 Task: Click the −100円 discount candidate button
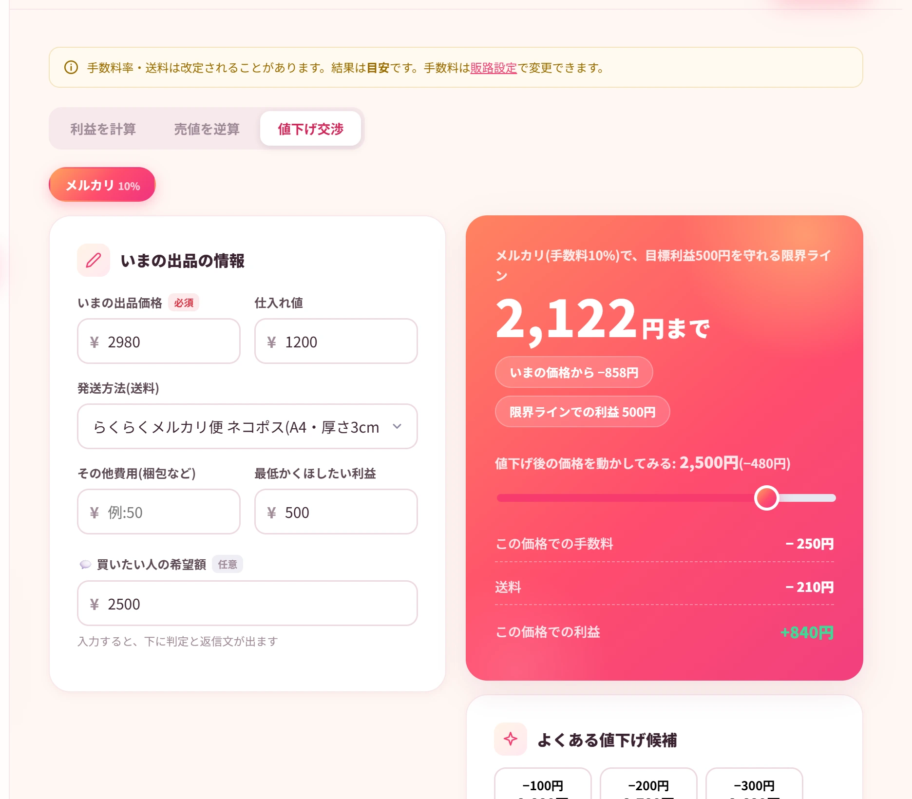tap(543, 784)
